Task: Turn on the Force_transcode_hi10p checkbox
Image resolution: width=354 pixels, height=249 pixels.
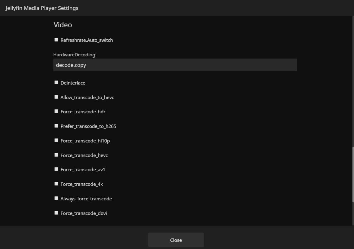Action: (56, 140)
